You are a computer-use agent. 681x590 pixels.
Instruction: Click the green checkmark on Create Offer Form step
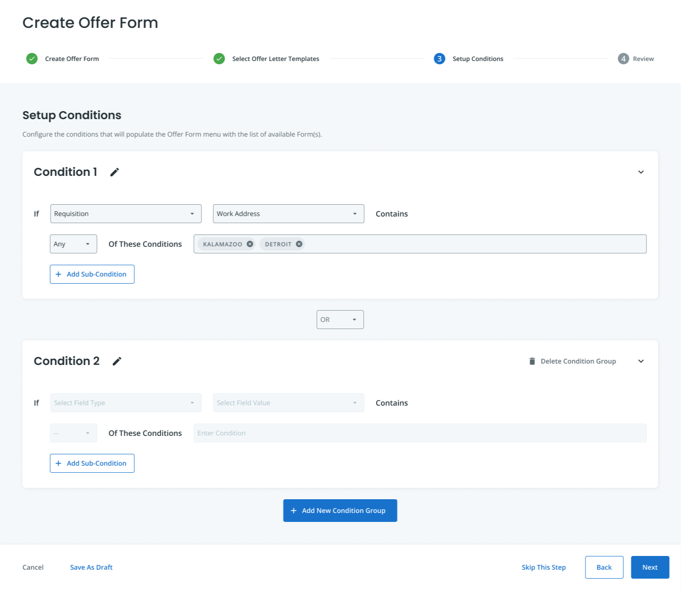[x=31, y=59]
